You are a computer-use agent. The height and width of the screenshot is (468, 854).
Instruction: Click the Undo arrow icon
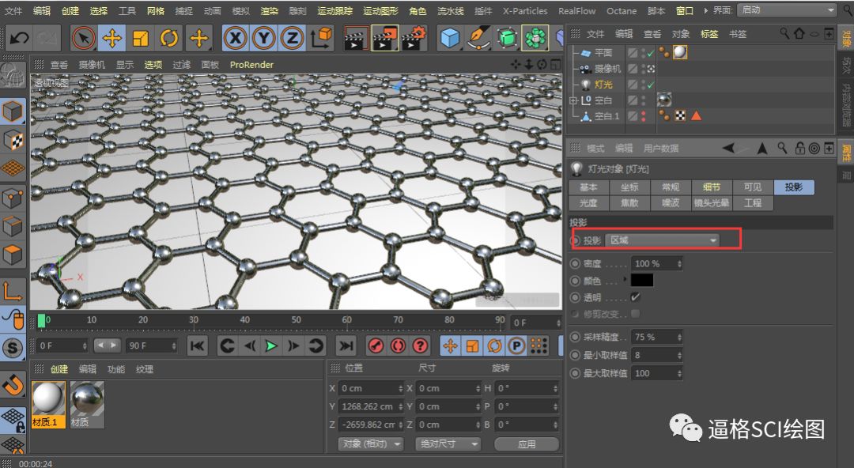click(x=20, y=38)
